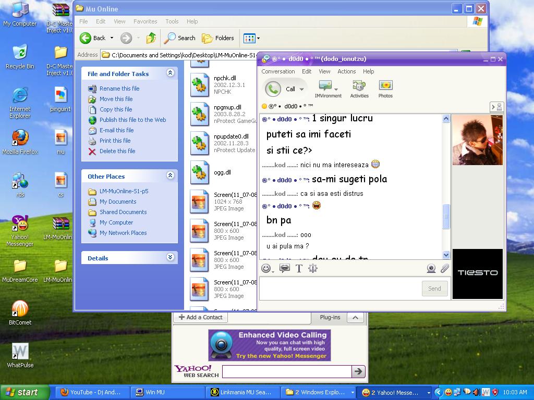This screenshot has width=534, height=400.
Task: Open the Conversation menu
Action: pyautogui.click(x=278, y=71)
